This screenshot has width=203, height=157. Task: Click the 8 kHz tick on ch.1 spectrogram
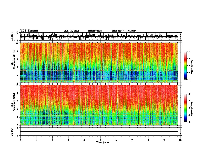18,51
